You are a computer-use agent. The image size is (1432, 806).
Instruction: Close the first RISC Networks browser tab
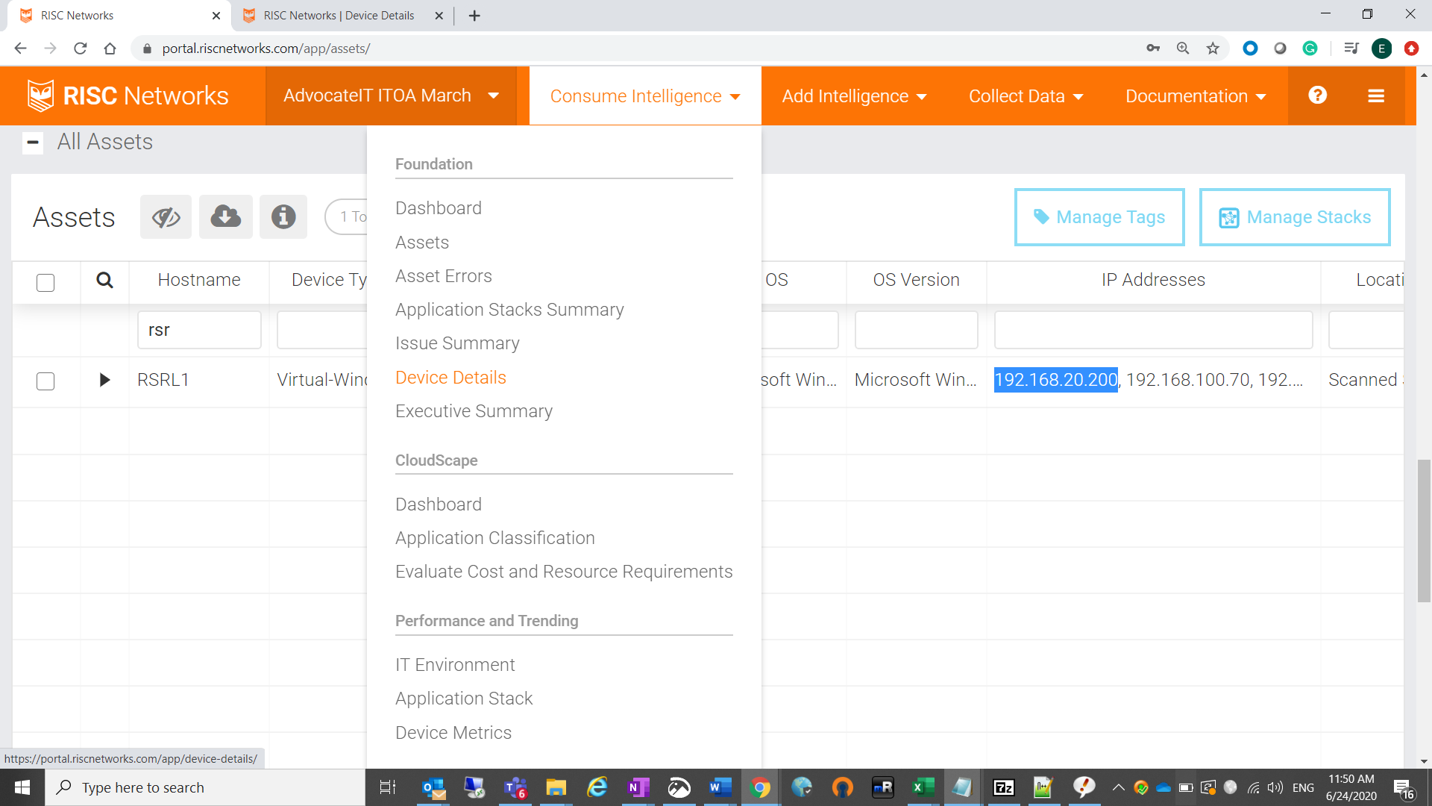(216, 16)
